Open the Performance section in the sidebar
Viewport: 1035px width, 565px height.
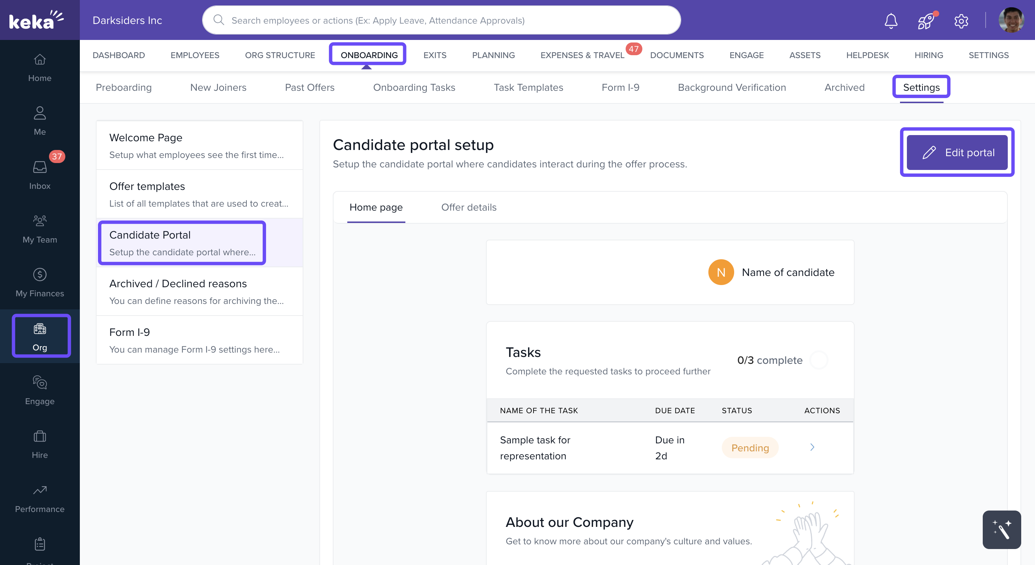pos(39,498)
